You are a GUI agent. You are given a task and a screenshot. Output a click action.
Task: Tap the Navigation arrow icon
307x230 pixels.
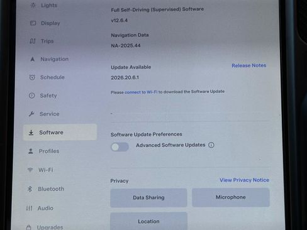point(32,59)
